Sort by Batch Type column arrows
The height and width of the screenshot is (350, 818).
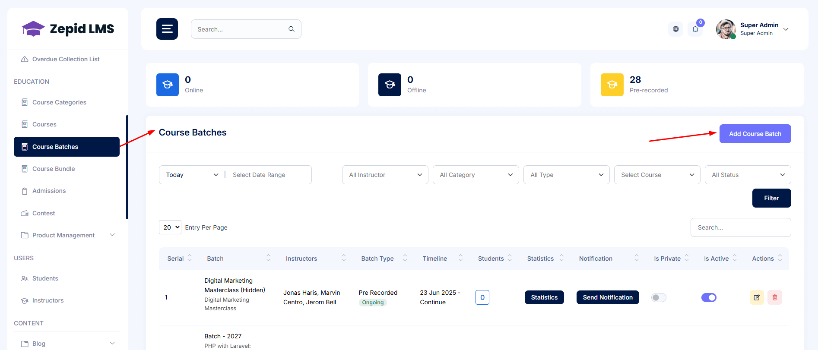pyautogui.click(x=405, y=258)
